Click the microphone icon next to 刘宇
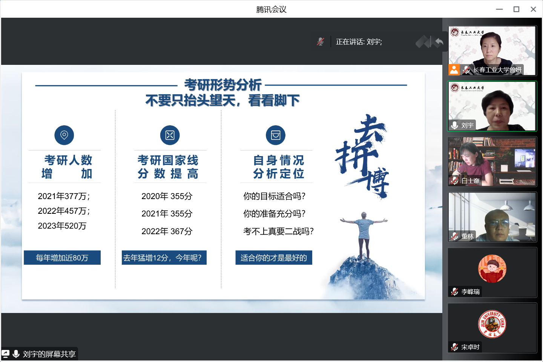The height and width of the screenshot is (362, 543). [455, 125]
